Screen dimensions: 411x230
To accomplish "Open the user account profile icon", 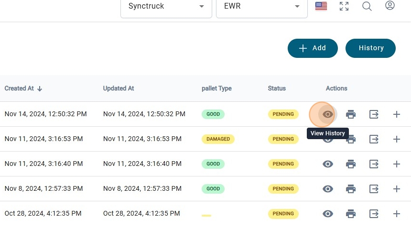I will coord(390,6).
